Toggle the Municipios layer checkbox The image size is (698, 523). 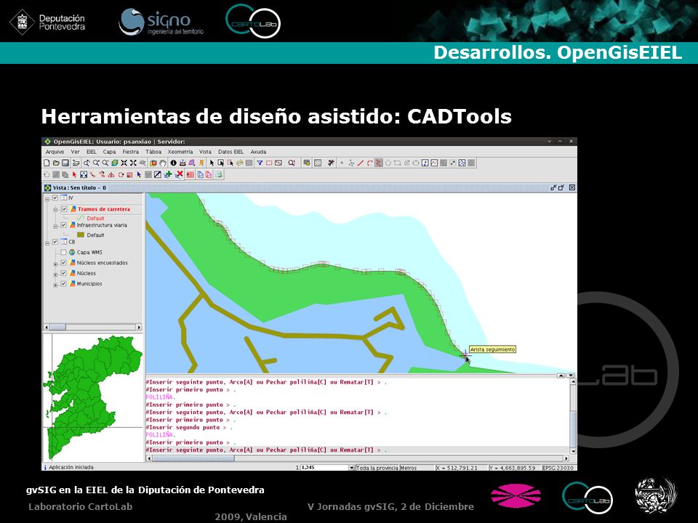[x=64, y=284]
